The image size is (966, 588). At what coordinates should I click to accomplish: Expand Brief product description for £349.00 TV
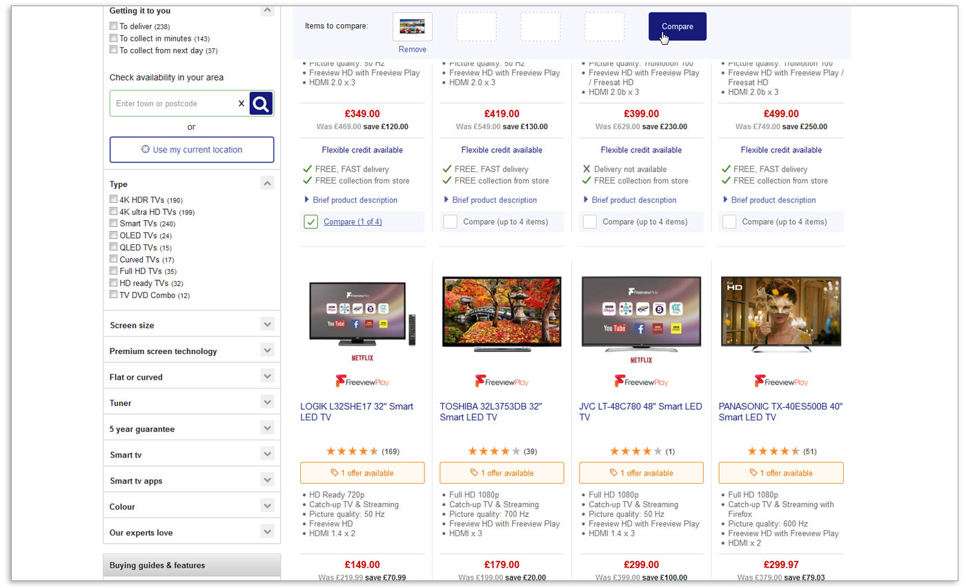click(351, 200)
